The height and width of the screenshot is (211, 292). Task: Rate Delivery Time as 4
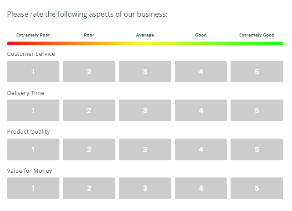(x=201, y=110)
